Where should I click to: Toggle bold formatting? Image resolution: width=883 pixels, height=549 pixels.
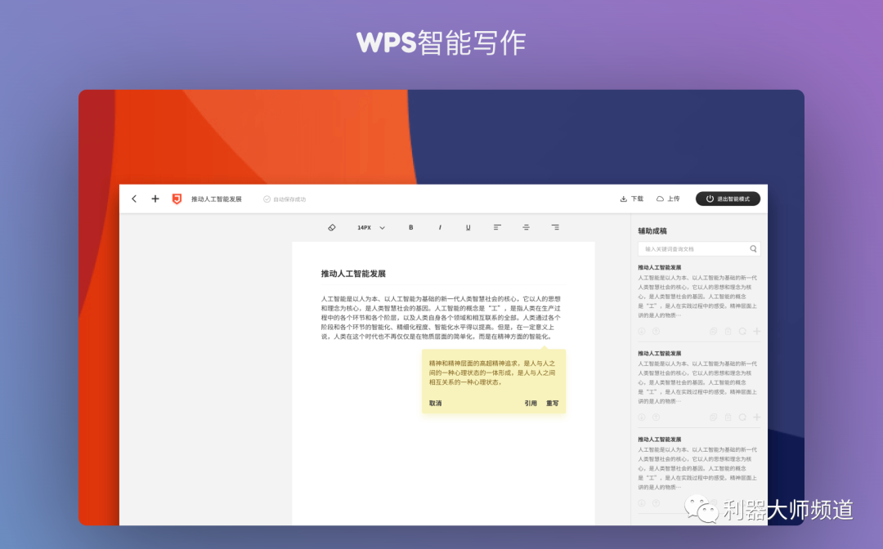(410, 228)
